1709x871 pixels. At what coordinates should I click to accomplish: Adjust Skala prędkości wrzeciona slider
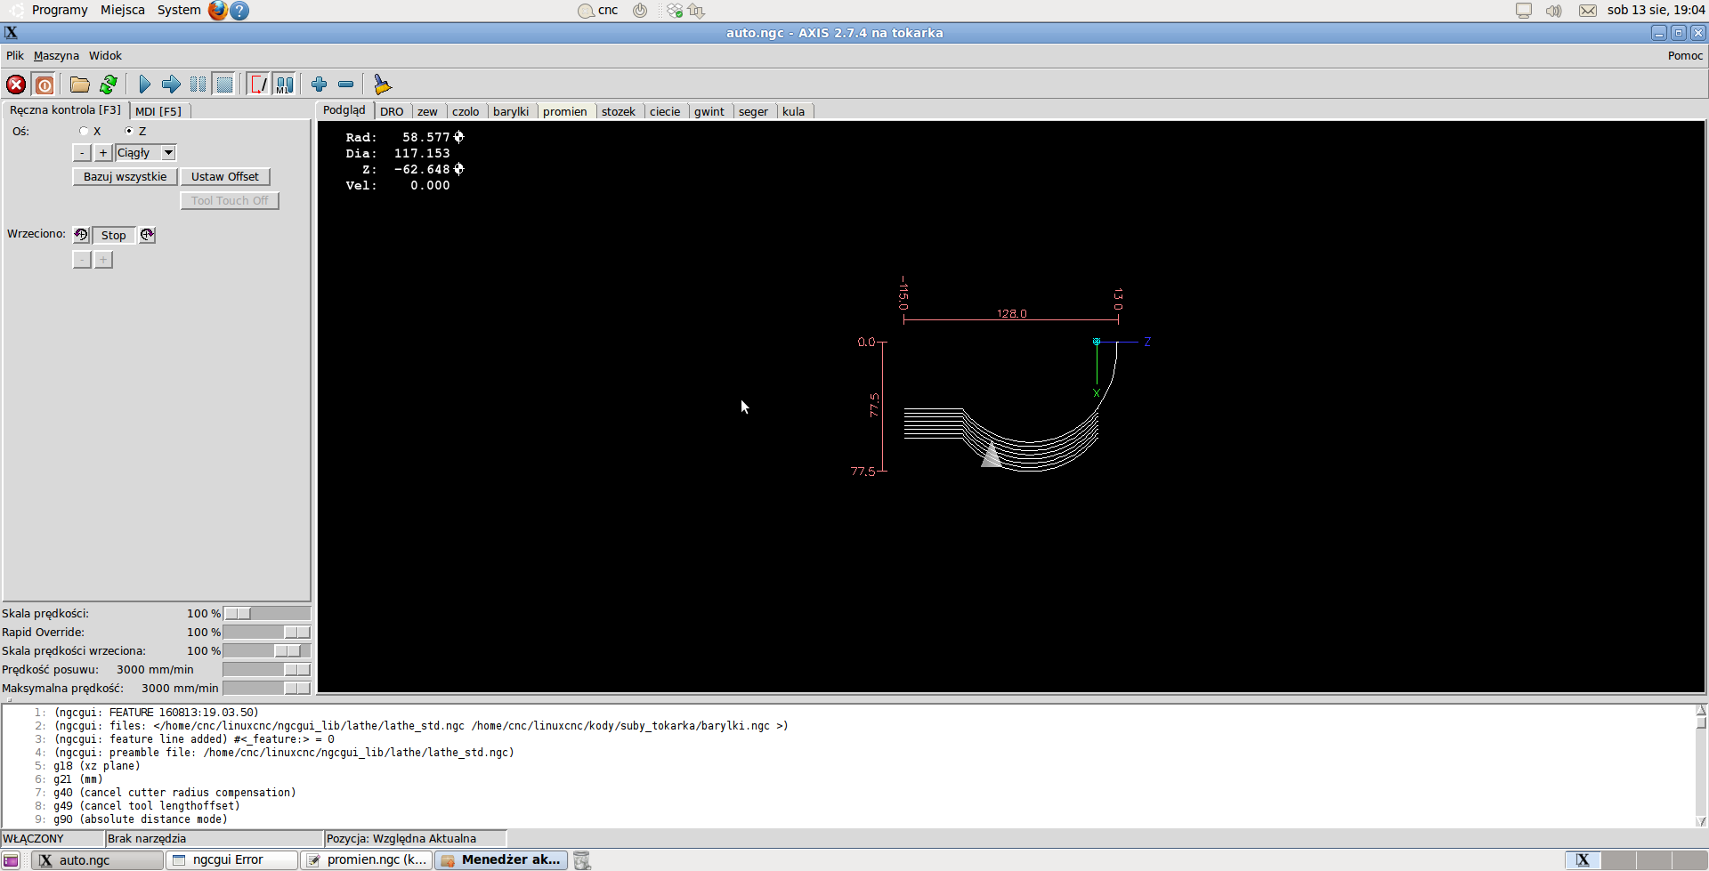click(267, 651)
